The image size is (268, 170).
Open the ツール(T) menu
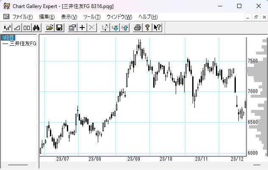tap(92, 17)
